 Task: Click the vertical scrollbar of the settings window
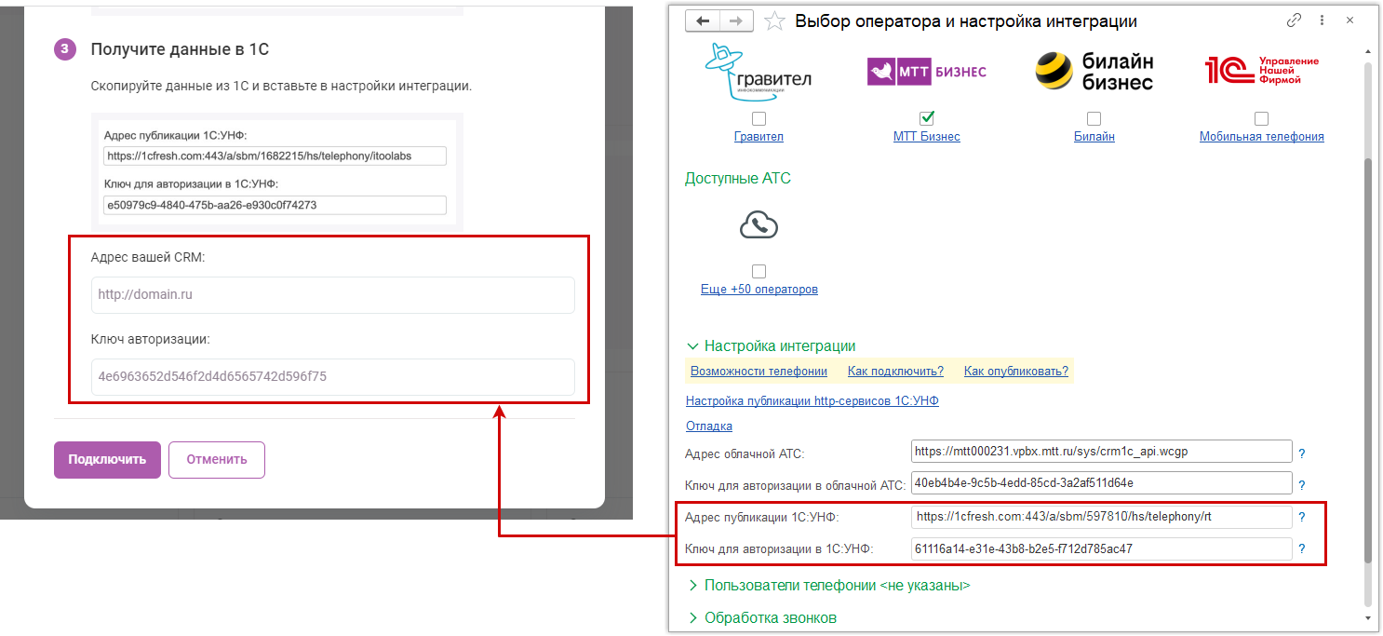[x=1367, y=359]
